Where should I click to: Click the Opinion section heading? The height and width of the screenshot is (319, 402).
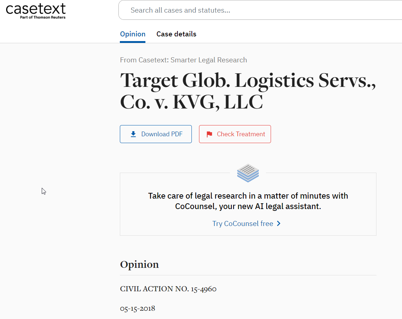(139, 265)
